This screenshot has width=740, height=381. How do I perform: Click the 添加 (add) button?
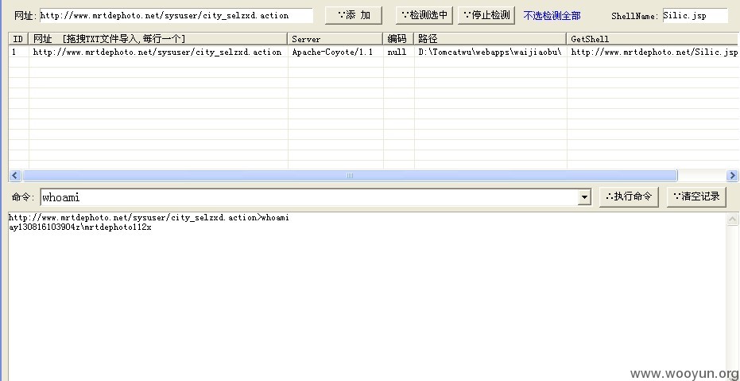click(x=354, y=16)
